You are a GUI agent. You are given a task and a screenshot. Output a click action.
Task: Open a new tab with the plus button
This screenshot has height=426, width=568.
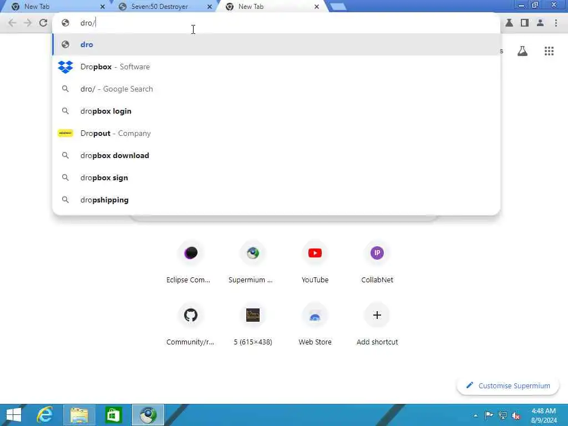click(338, 7)
